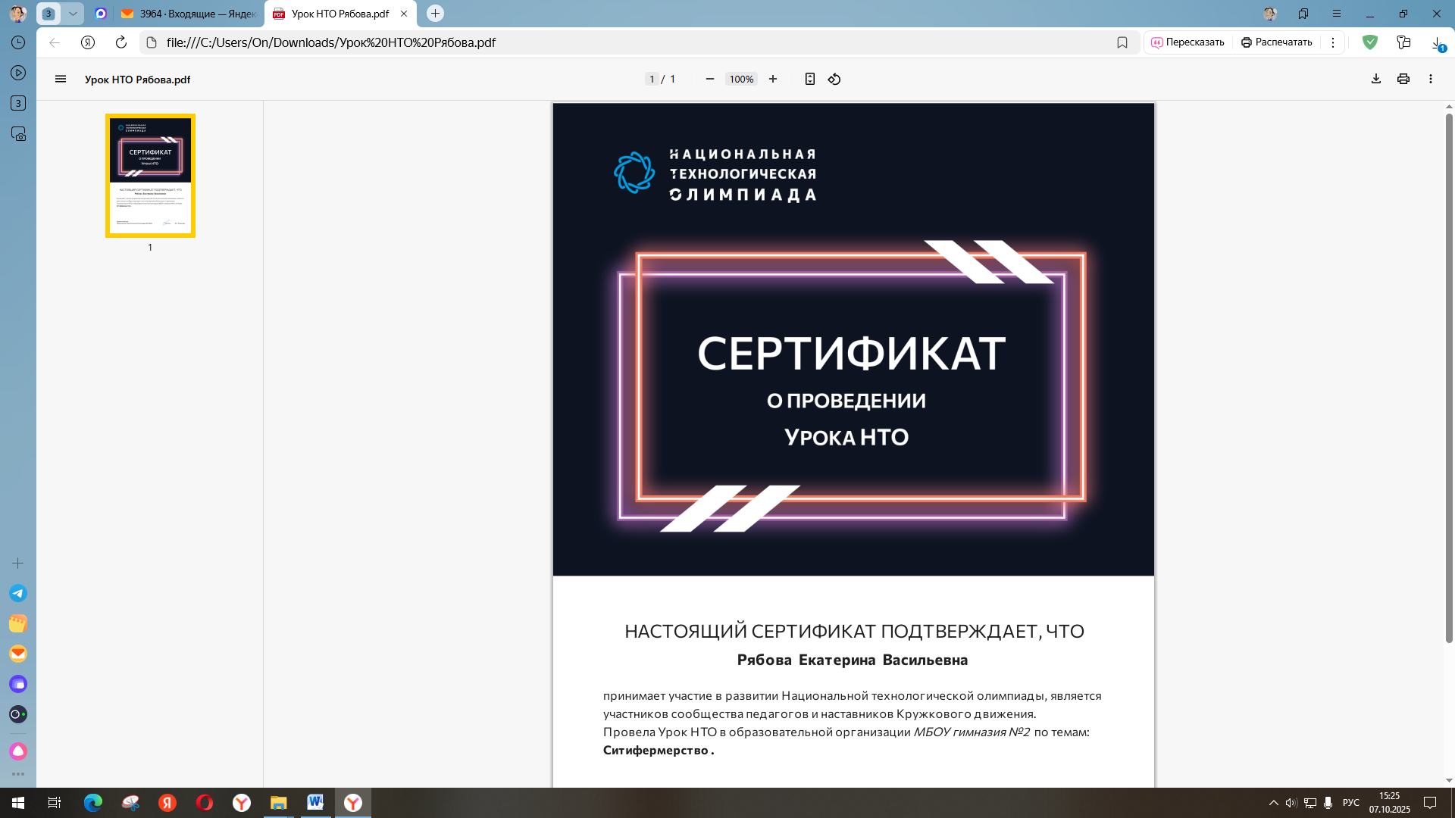Open the browser downloads panel
This screenshot has height=818, width=1455.
pos(1437,42)
